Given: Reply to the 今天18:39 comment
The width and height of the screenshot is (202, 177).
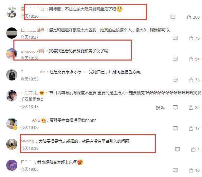Looking at the screenshot, I should [x=177, y=149].
